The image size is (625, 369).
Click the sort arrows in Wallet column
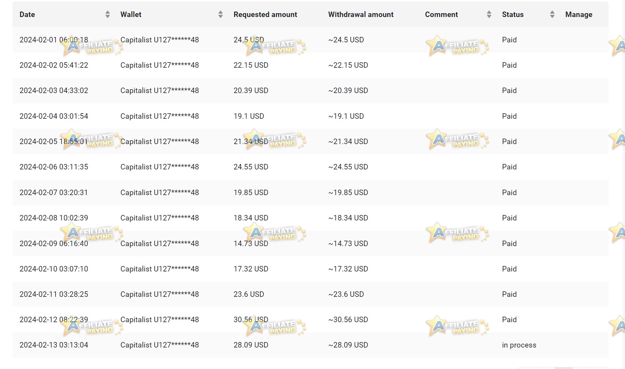[220, 14]
